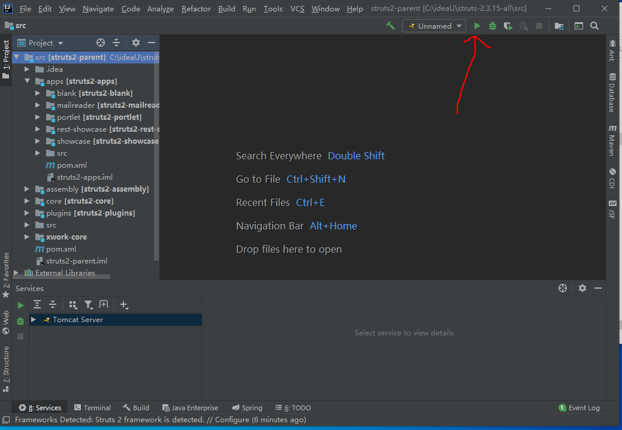622x430 pixels.
Task: Click the src breadcrumb in navigation bar
Action: [x=16, y=26]
